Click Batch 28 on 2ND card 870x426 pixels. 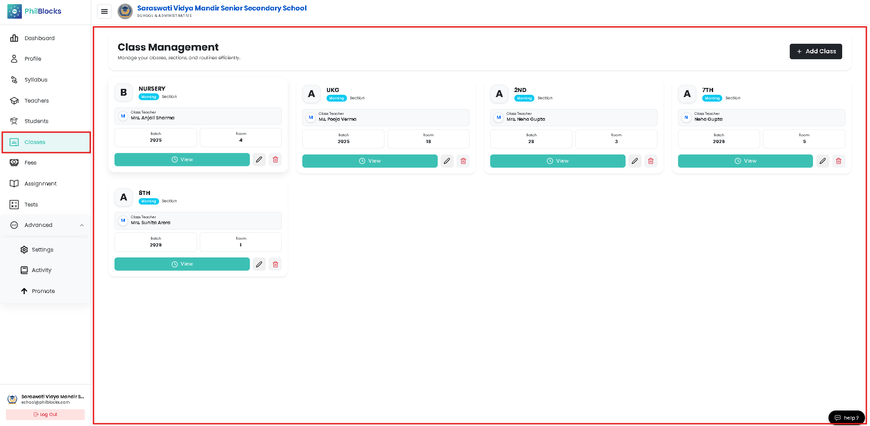click(531, 139)
